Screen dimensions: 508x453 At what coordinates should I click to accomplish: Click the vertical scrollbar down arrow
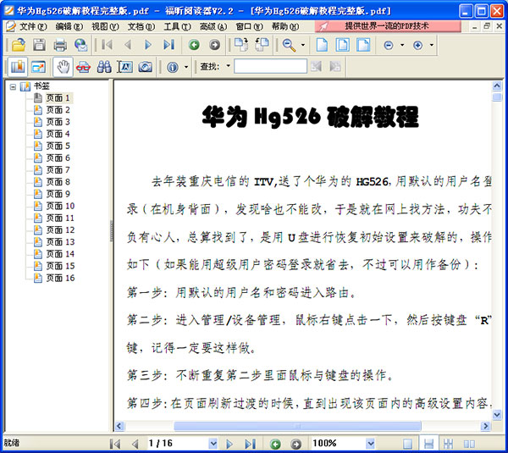point(497,414)
